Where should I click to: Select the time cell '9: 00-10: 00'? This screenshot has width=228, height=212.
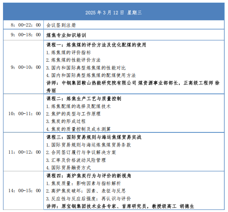[24, 67]
